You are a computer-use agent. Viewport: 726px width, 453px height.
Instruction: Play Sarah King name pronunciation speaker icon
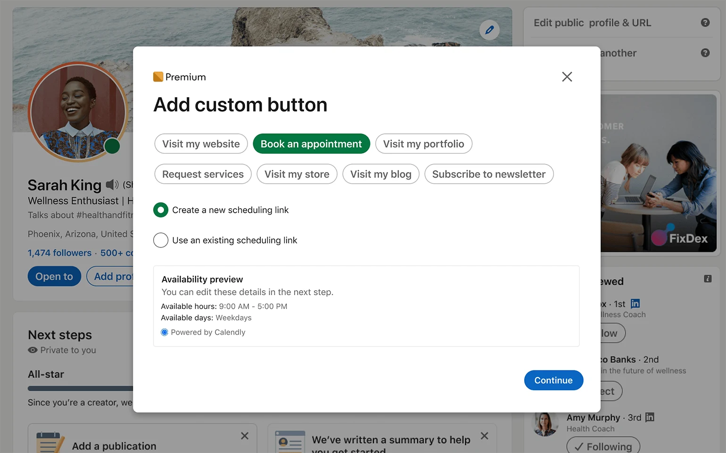[x=112, y=184]
